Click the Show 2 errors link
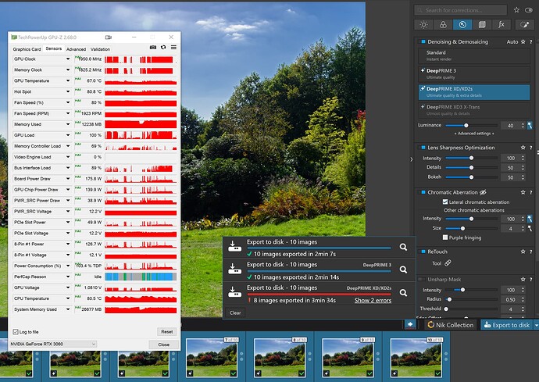Viewport: 539px width, 382px height. [373, 301]
